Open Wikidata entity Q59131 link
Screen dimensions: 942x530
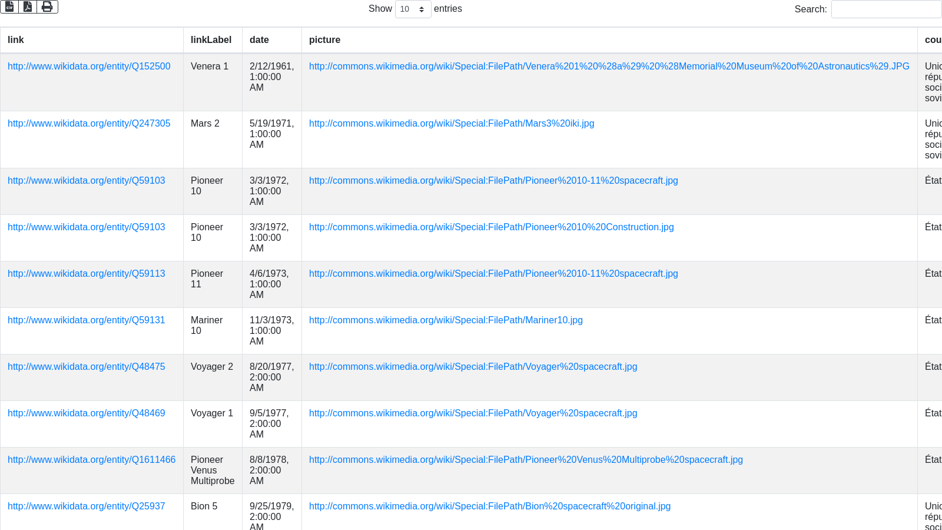87,320
